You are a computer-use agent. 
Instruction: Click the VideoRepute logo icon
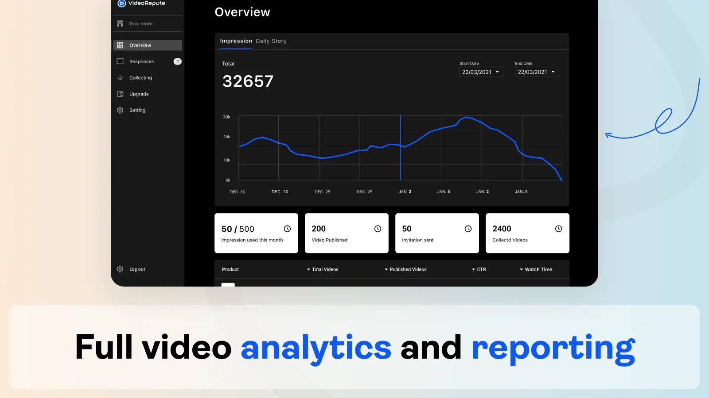click(121, 4)
